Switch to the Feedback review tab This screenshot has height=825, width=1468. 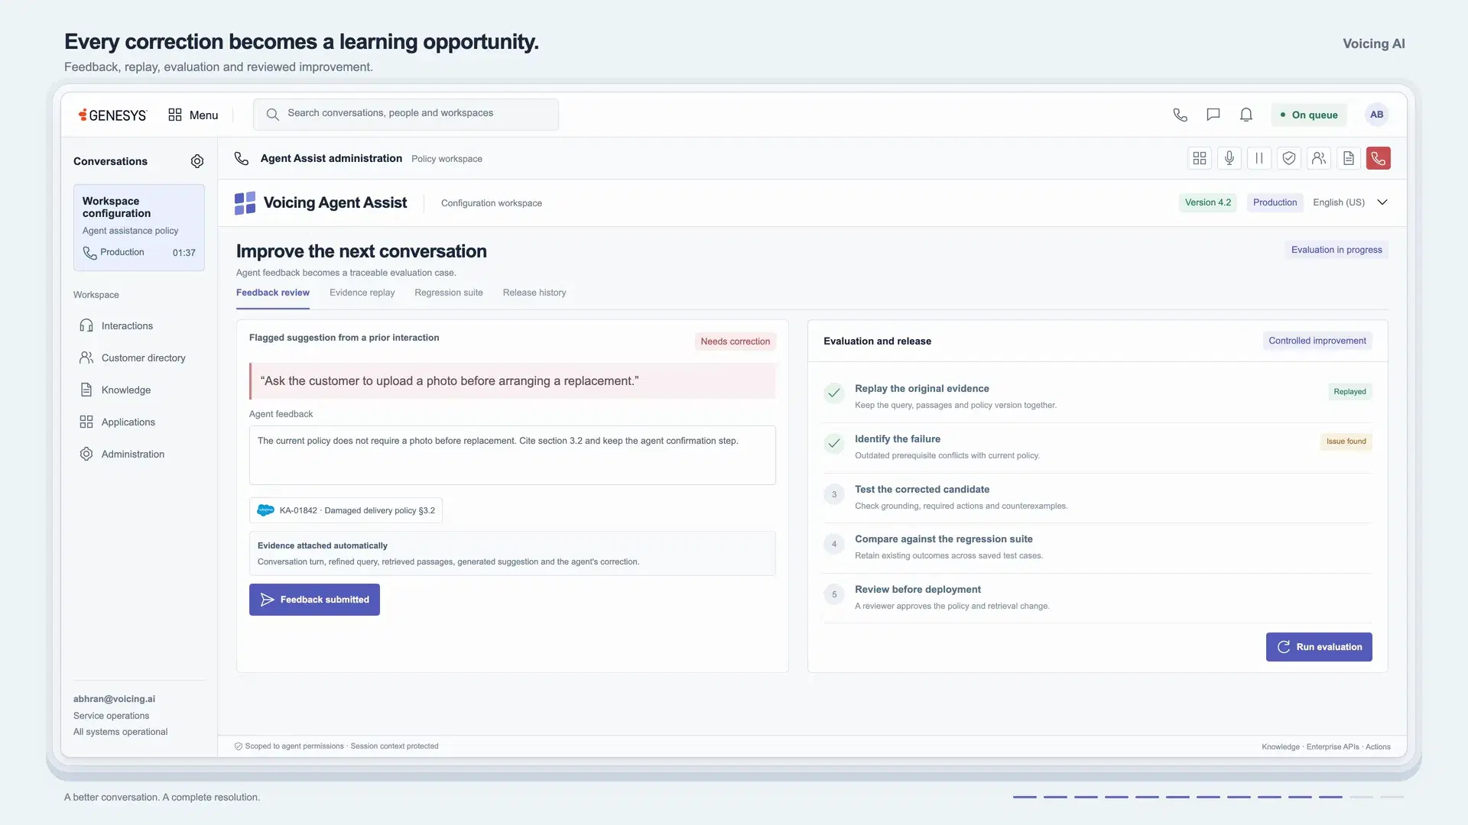pos(273,293)
